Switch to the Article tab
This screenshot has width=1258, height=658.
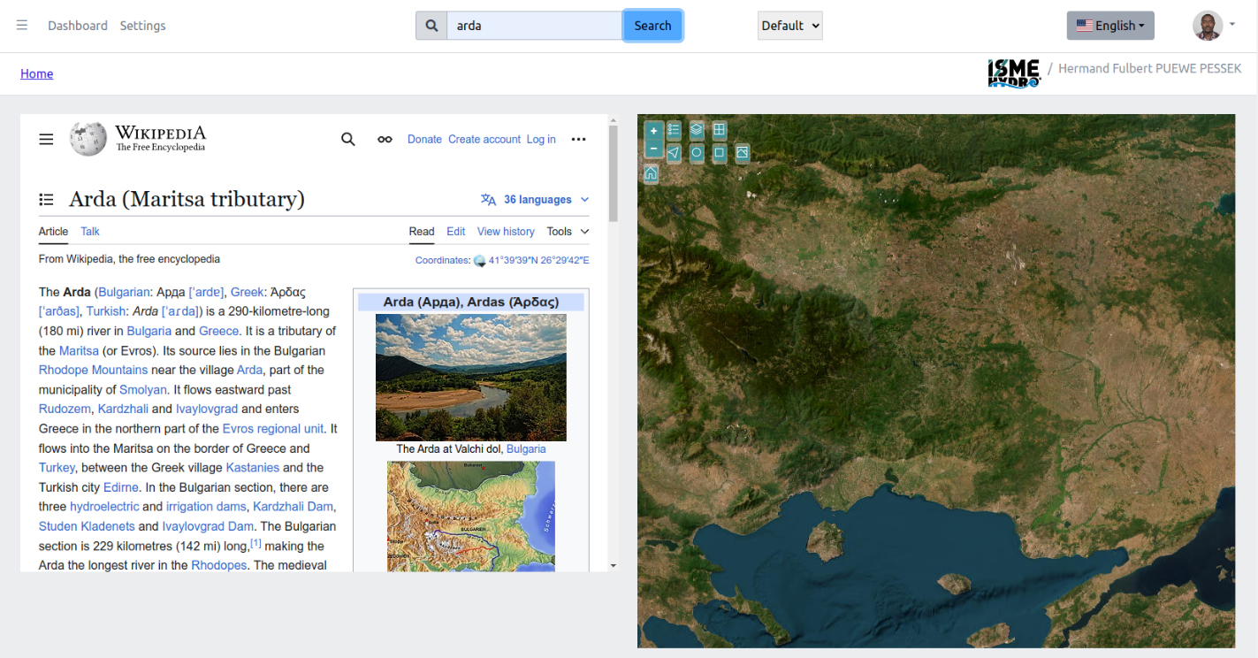[x=53, y=232]
